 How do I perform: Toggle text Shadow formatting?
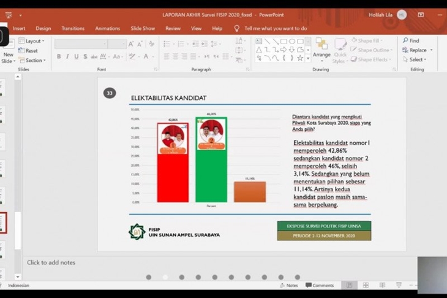click(x=85, y=56)
